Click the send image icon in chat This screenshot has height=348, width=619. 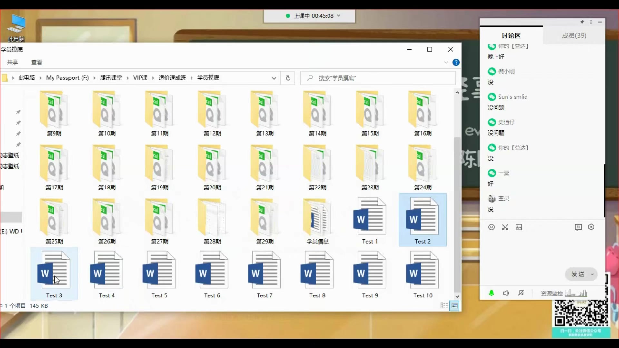(x=519, y=227)
